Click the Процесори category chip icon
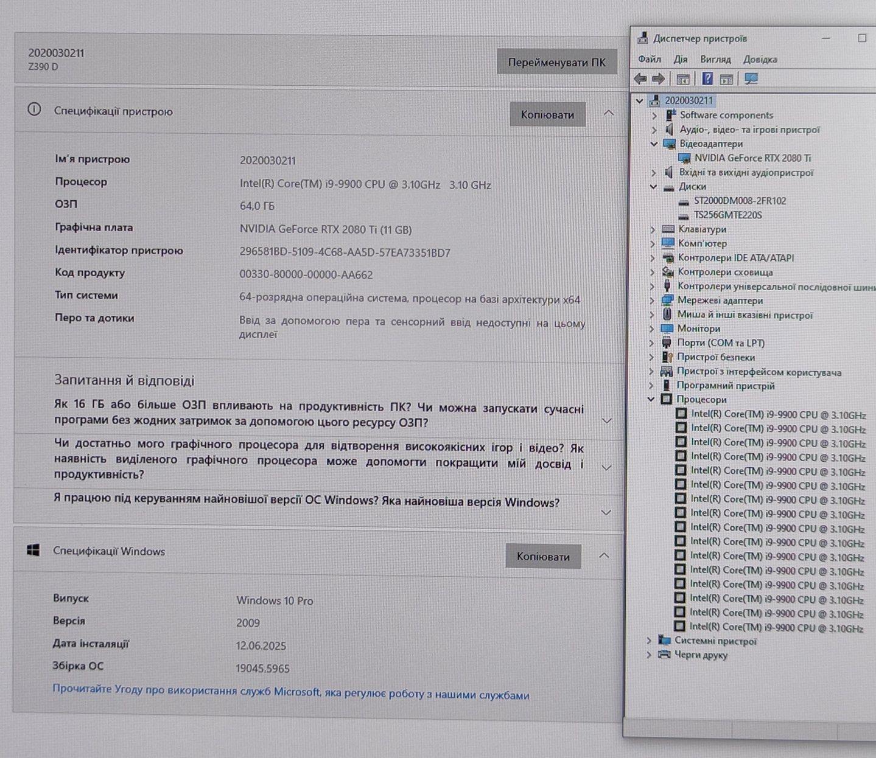Image resolution: width=876 pixels, height=758 pixels. click(x=667, y=399)
